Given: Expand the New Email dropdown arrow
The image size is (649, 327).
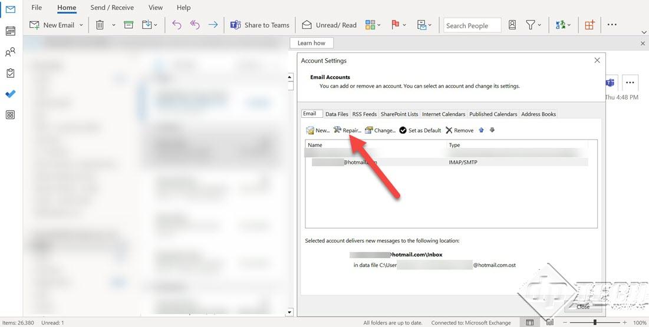Looking at the screenshot, I should tap(81, 25).
